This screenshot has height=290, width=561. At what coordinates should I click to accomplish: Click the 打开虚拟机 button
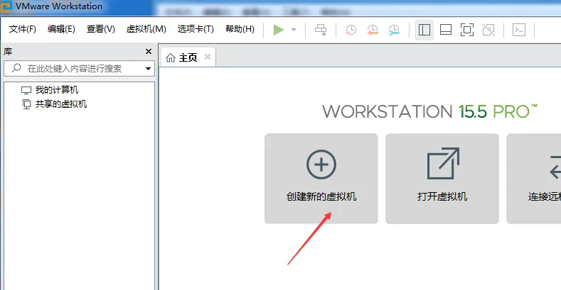tap(442, 178)
